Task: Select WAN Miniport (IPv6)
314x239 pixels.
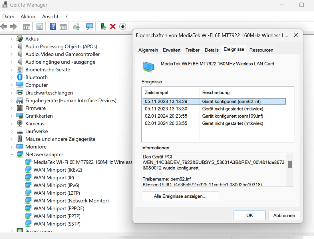Action: click(56, 185)
